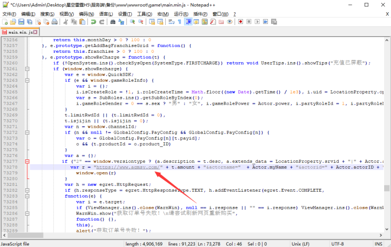The height and width of the screenshot is (247, 391).
Task: Click the vertical scrollbar thumb
Action: [x=387, y=188]
